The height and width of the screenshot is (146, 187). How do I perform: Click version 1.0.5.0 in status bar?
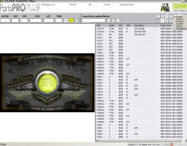pos(166,144)
